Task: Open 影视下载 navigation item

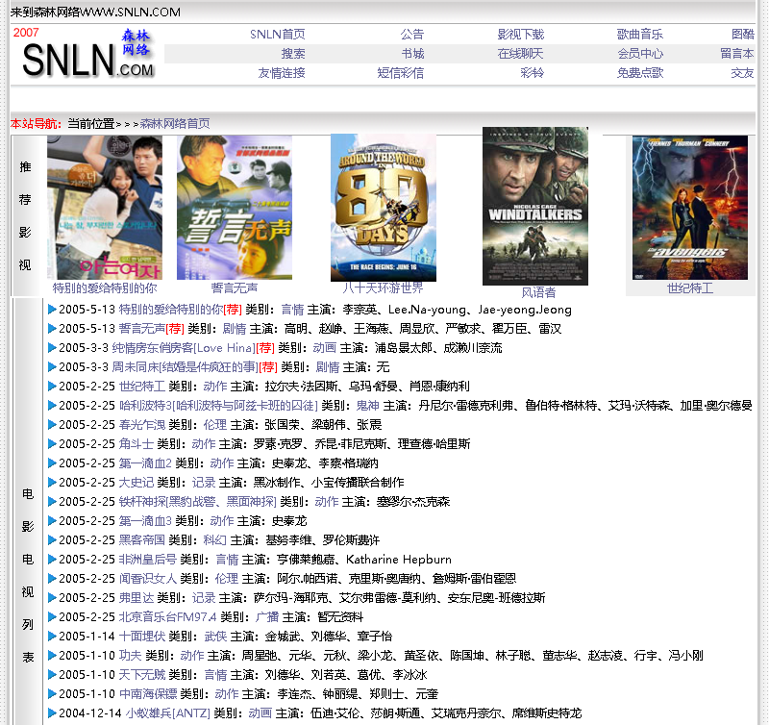Action: click(520, 35)
